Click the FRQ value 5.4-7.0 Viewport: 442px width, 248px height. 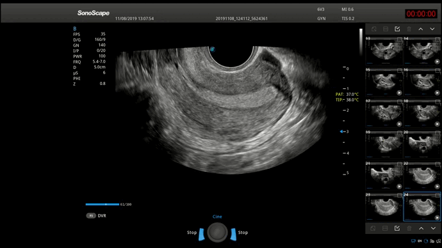click(99, 61)
